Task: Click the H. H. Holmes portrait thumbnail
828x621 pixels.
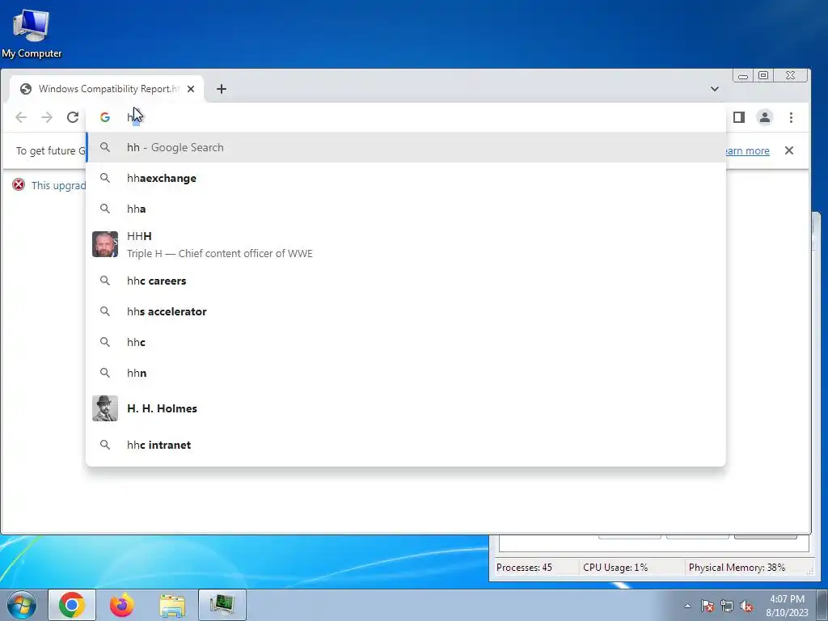Action: click(105, 408)
